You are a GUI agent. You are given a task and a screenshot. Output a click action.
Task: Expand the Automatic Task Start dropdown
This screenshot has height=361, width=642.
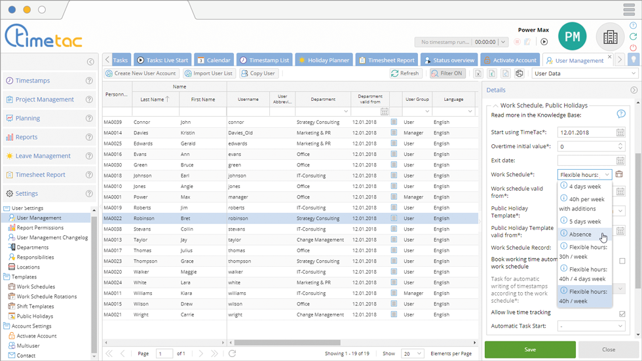[x=591, y=326]
